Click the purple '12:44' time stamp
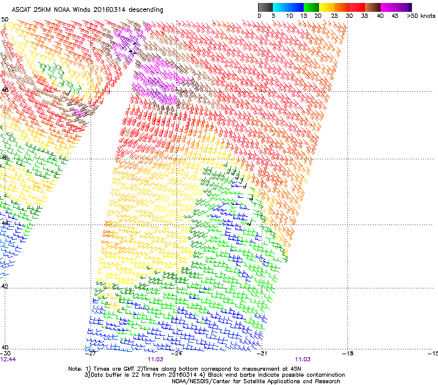 (x=8, y=360)
